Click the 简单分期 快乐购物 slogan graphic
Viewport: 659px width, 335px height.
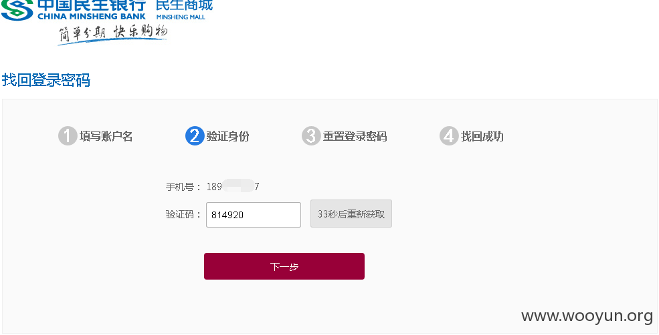coord(112,33)
